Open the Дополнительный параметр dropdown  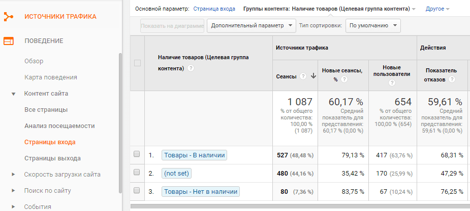click(x=251, y=26)
